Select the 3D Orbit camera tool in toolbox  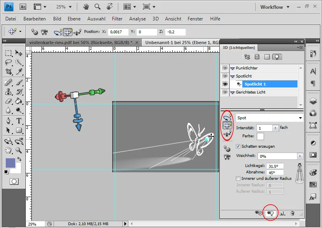coord(19,141)
